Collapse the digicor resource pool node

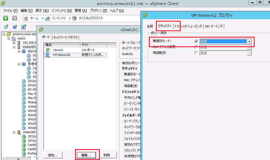coord(19,51)
